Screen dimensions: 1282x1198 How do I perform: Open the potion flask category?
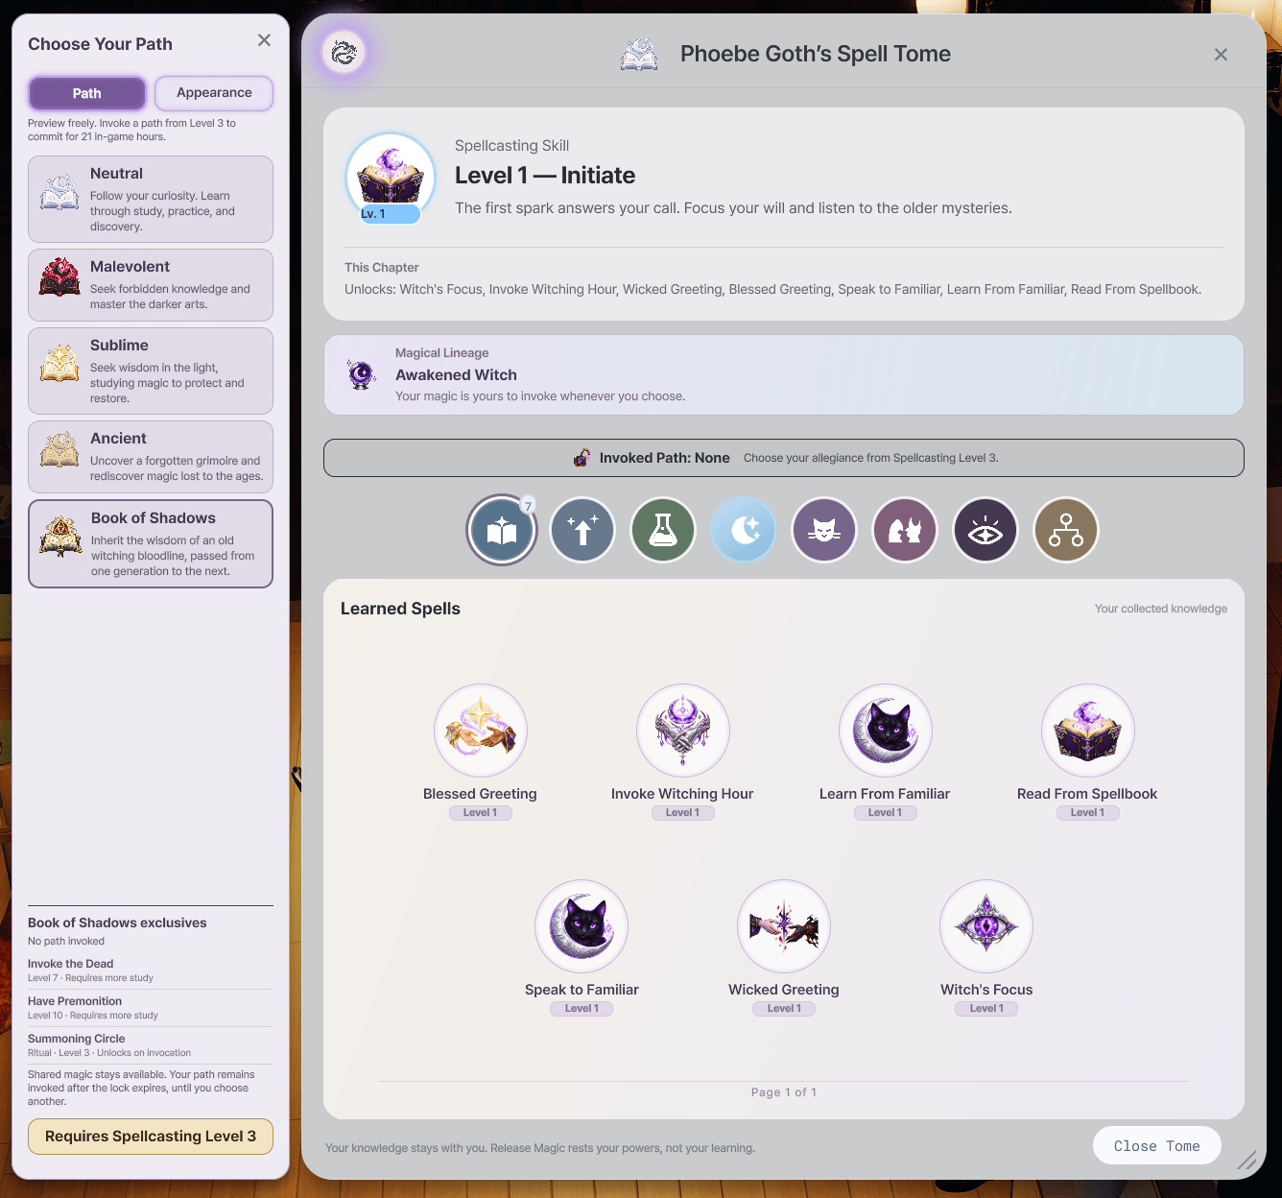pos(663,530)
